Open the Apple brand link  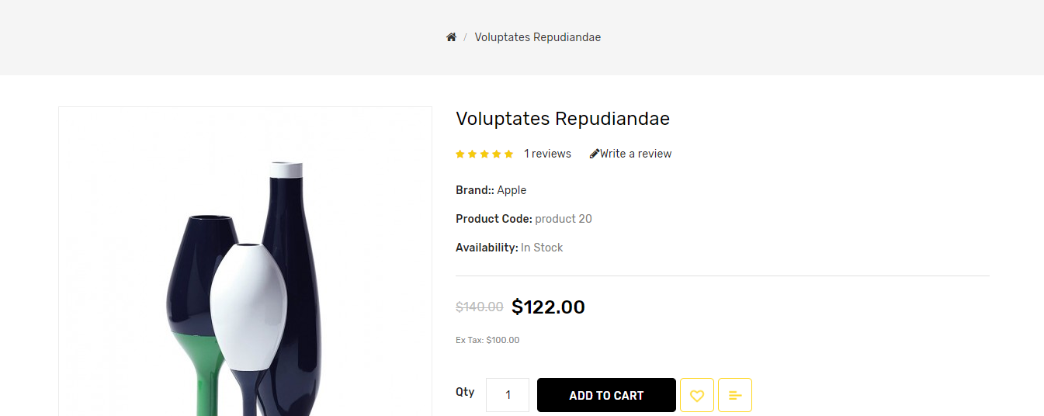point(512,190)
